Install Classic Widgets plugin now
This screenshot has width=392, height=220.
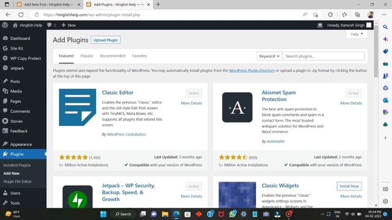coord(349,186)
